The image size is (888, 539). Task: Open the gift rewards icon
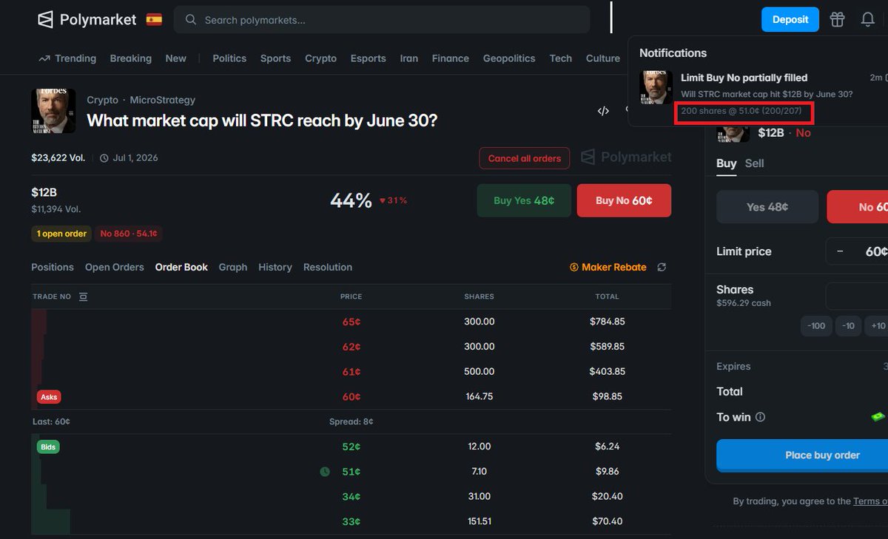click(837, 19)
